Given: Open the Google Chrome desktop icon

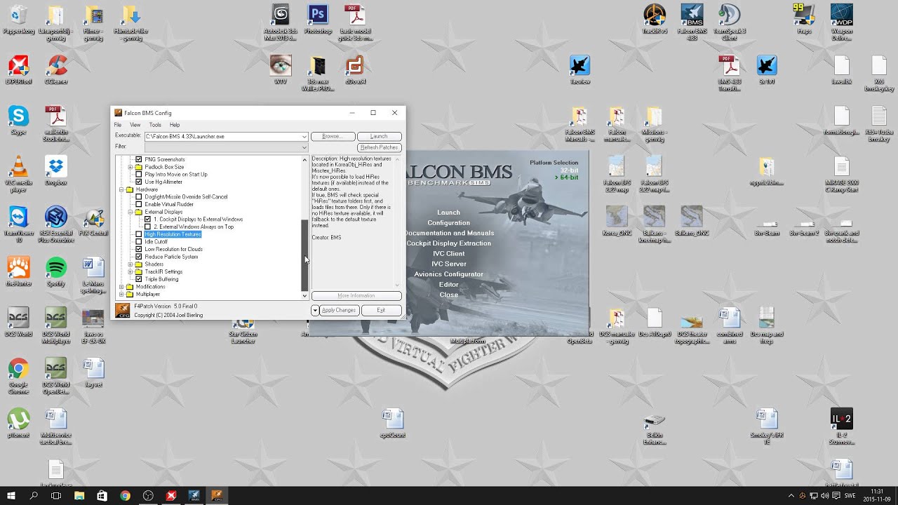Looking at the screenshot, I should click(18, 376).
